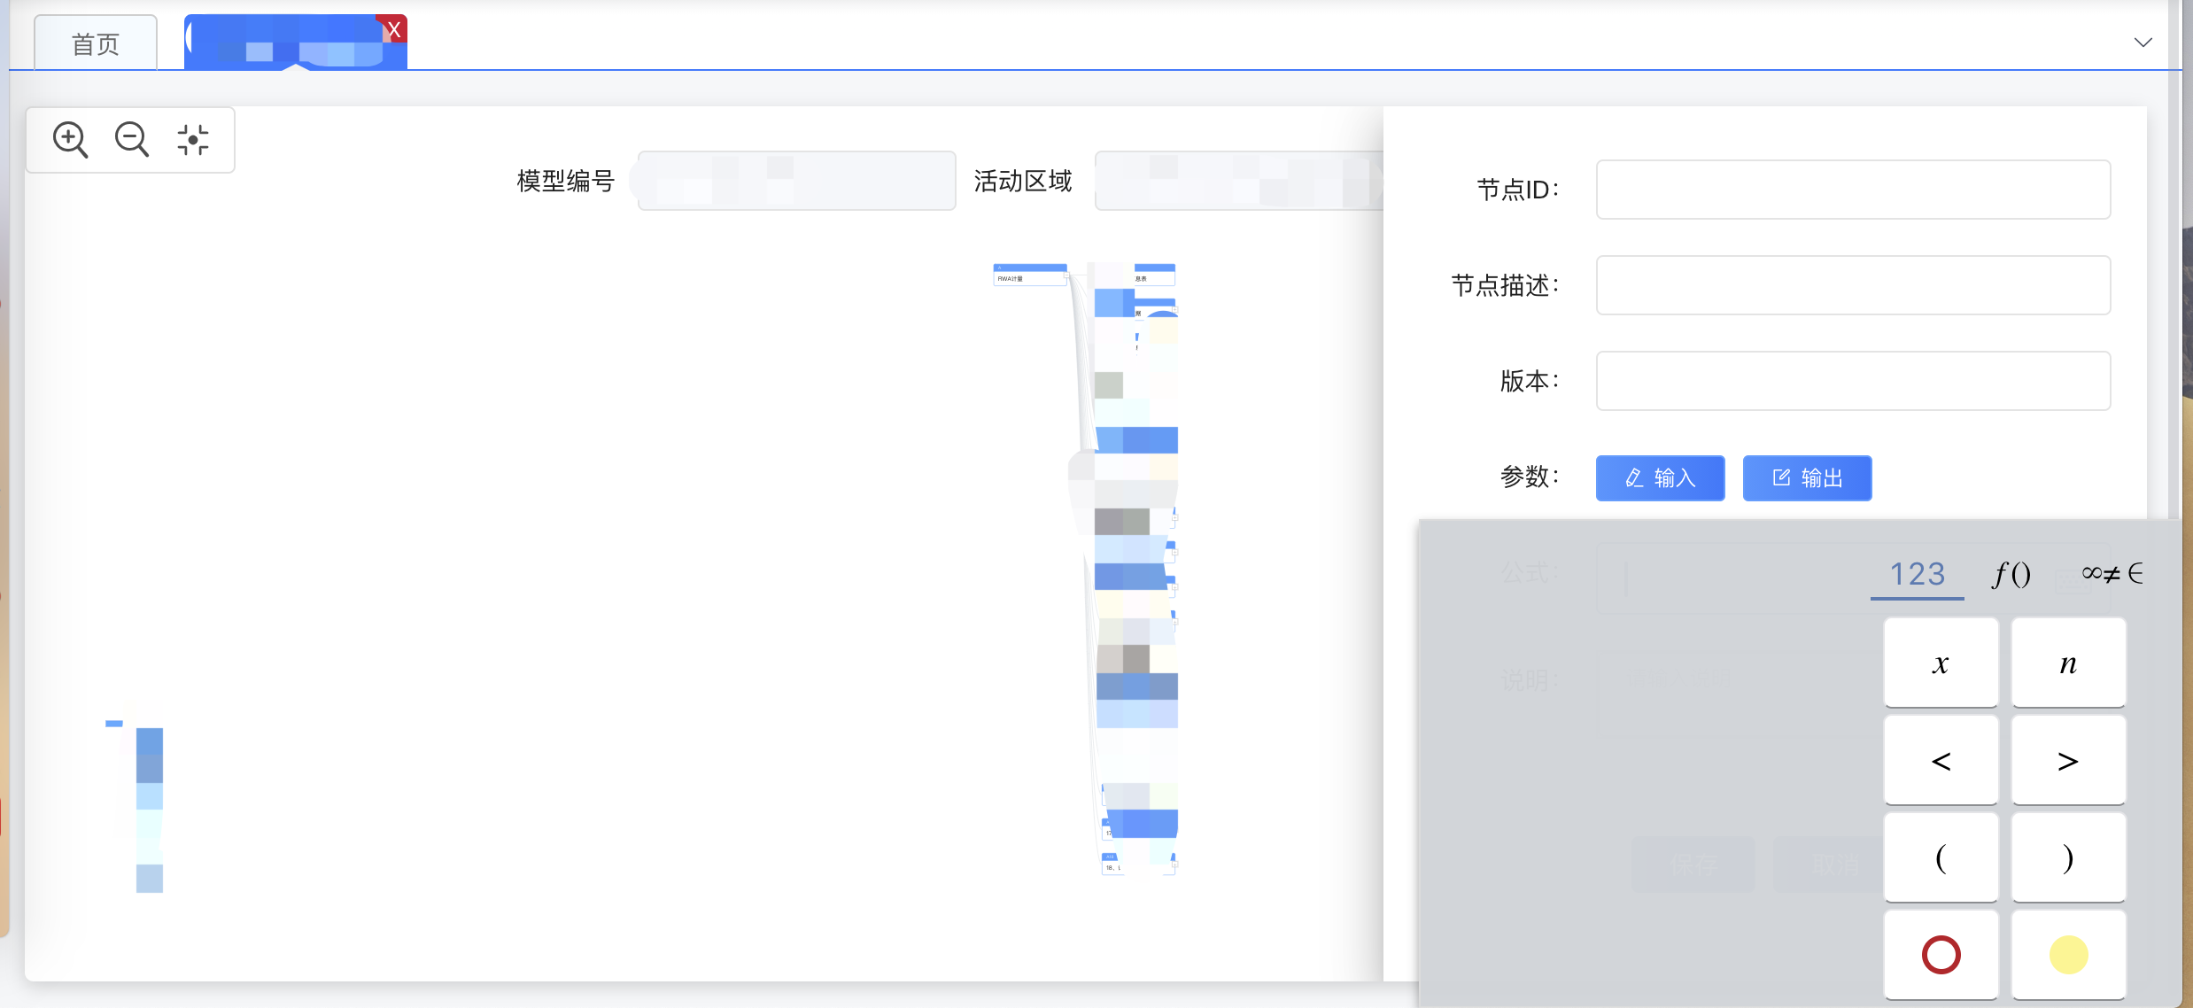The height and width of the screenshot is (1008, 2193).
Task: Open the f() functions keyboard tab
Action: pos(2011,575)
